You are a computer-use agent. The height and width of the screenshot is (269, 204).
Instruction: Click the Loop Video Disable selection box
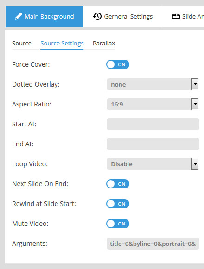coord(153,164)
